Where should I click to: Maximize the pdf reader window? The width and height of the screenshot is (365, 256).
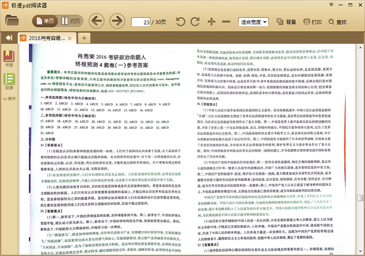[350, 5]
